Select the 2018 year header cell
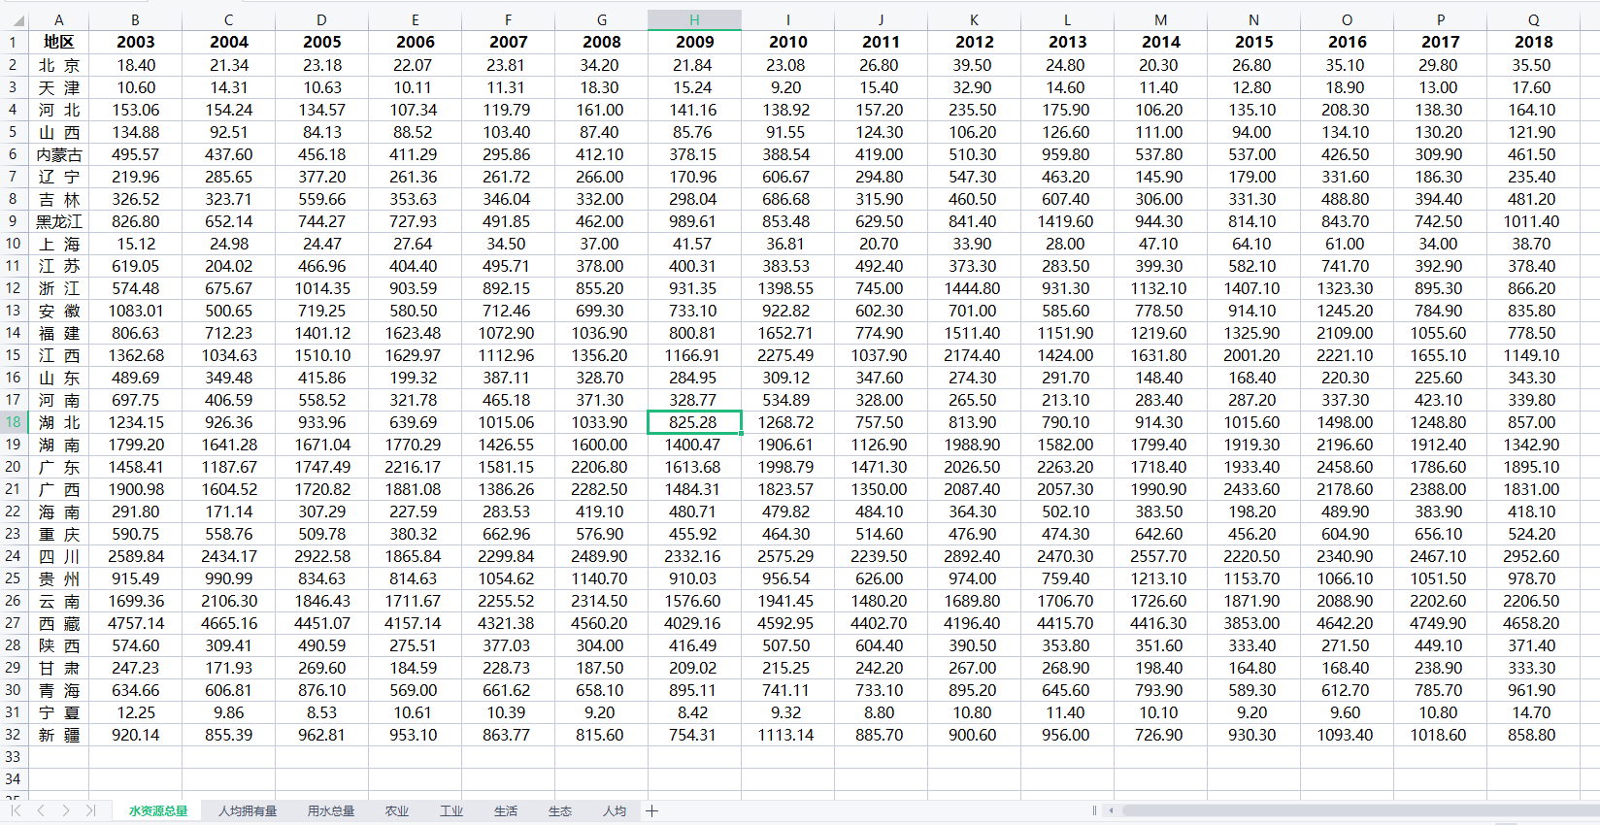The image size is (1600, 825). click(x=1534, y=42)
